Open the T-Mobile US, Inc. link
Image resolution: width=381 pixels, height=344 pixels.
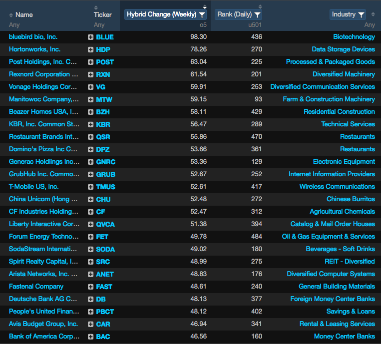(x=34, y=187)
